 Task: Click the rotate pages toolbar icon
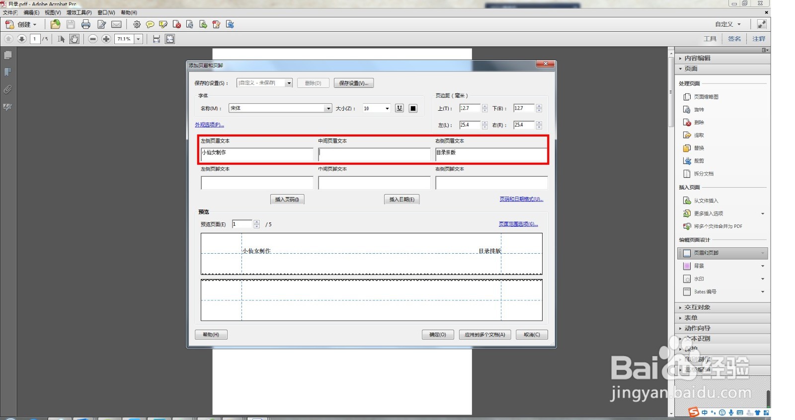point(190,24)
